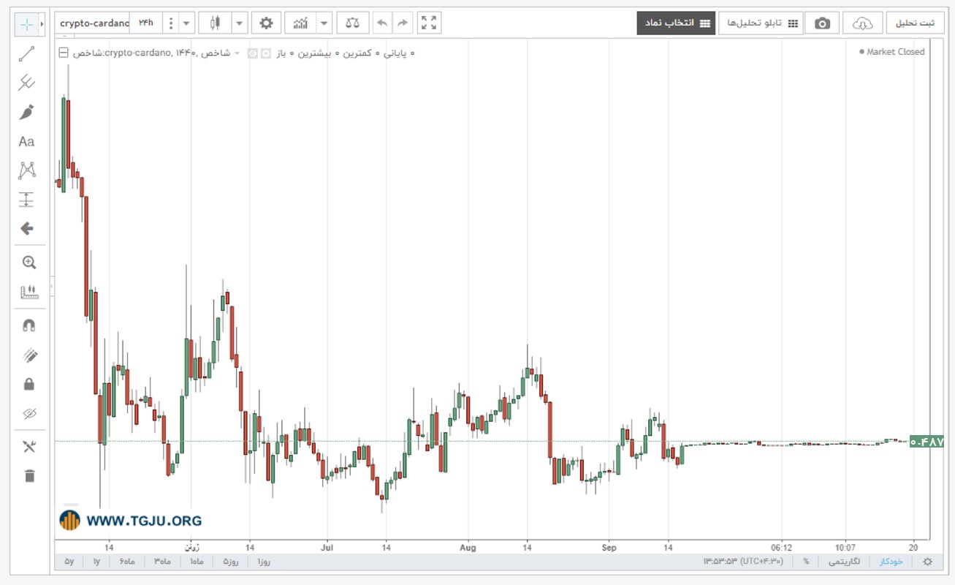Viewport: 955px width, 585px height.
Task: Click the cloud download save icon
Action: point(863,23)
